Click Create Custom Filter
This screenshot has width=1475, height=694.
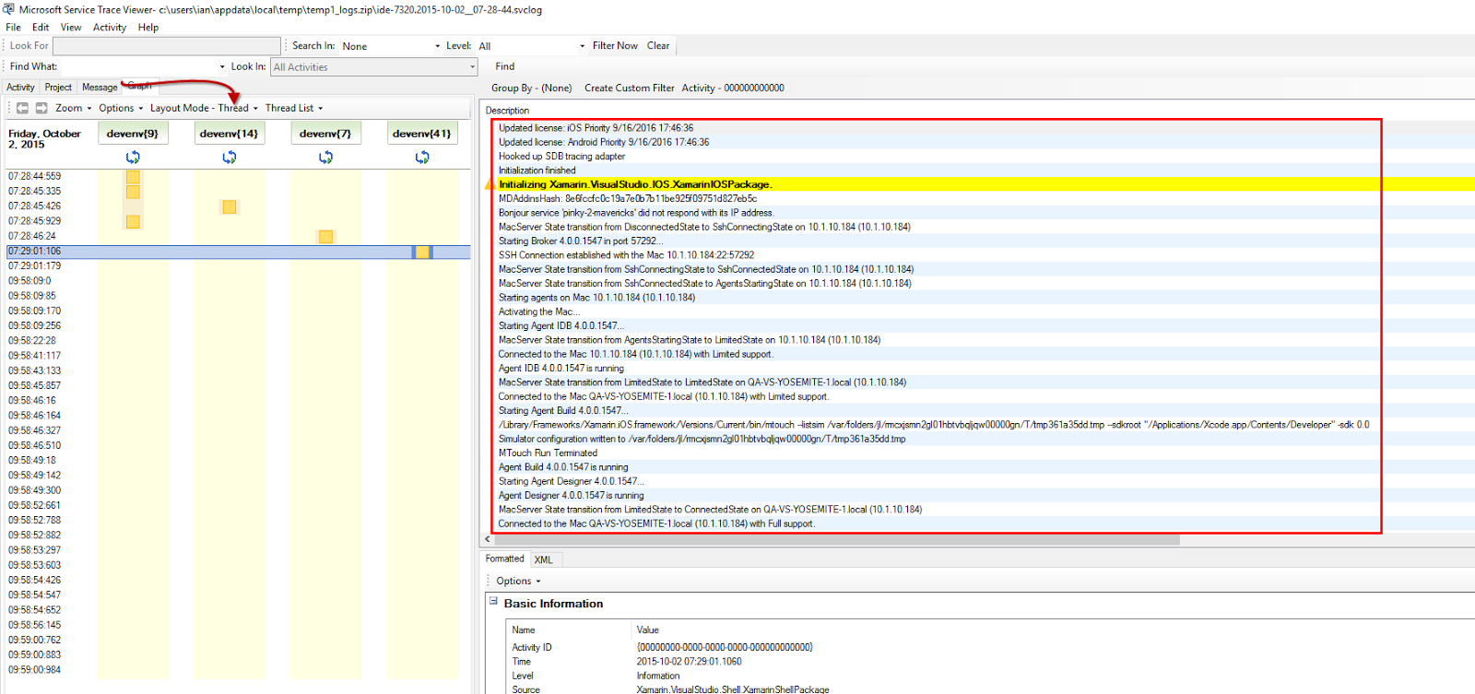click(630, 88)
